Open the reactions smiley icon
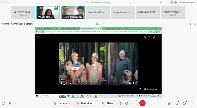This screenshot has height=108, width=197. [x=127, y=103]
